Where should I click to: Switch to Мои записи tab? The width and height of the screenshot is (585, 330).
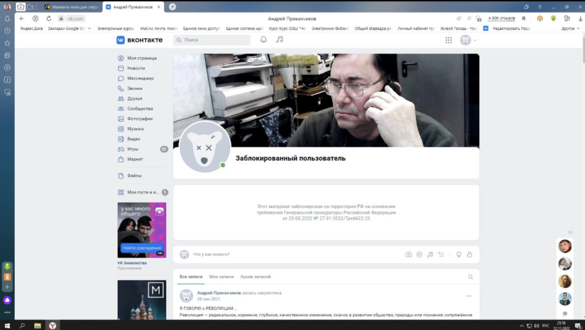(221, 277)
